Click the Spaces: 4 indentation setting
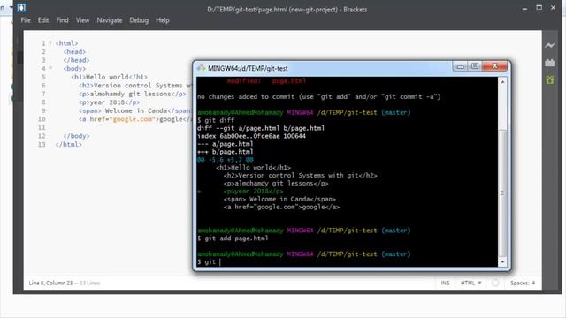 tap(523, 283)
